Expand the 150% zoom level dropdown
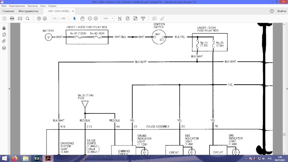288x162 pixels. [x=112, y=18]
